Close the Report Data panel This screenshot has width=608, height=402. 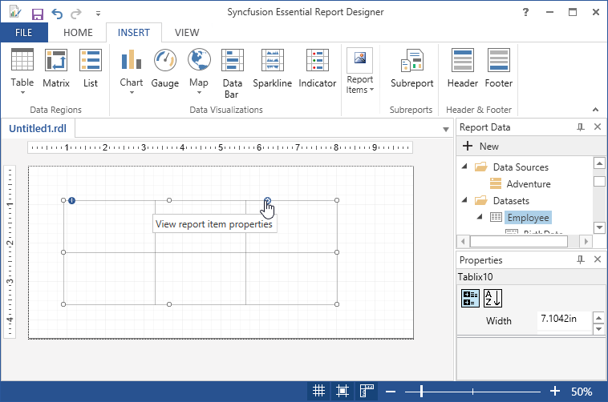point(598,127)
